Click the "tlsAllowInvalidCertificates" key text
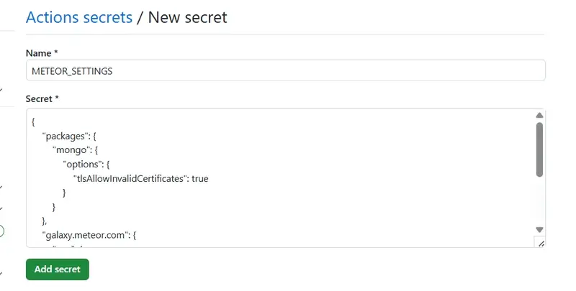The height and width of the screenshot is (291, 576). coord(130,178)
